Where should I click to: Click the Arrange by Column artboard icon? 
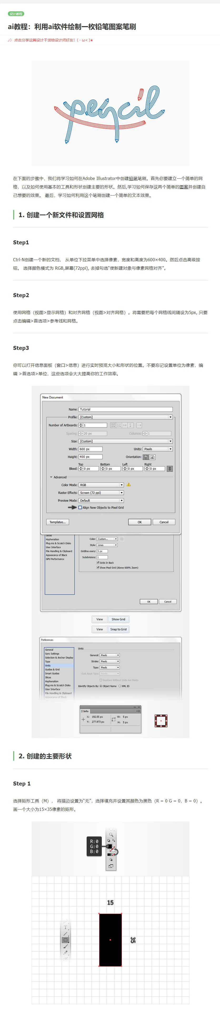(131, 425)
